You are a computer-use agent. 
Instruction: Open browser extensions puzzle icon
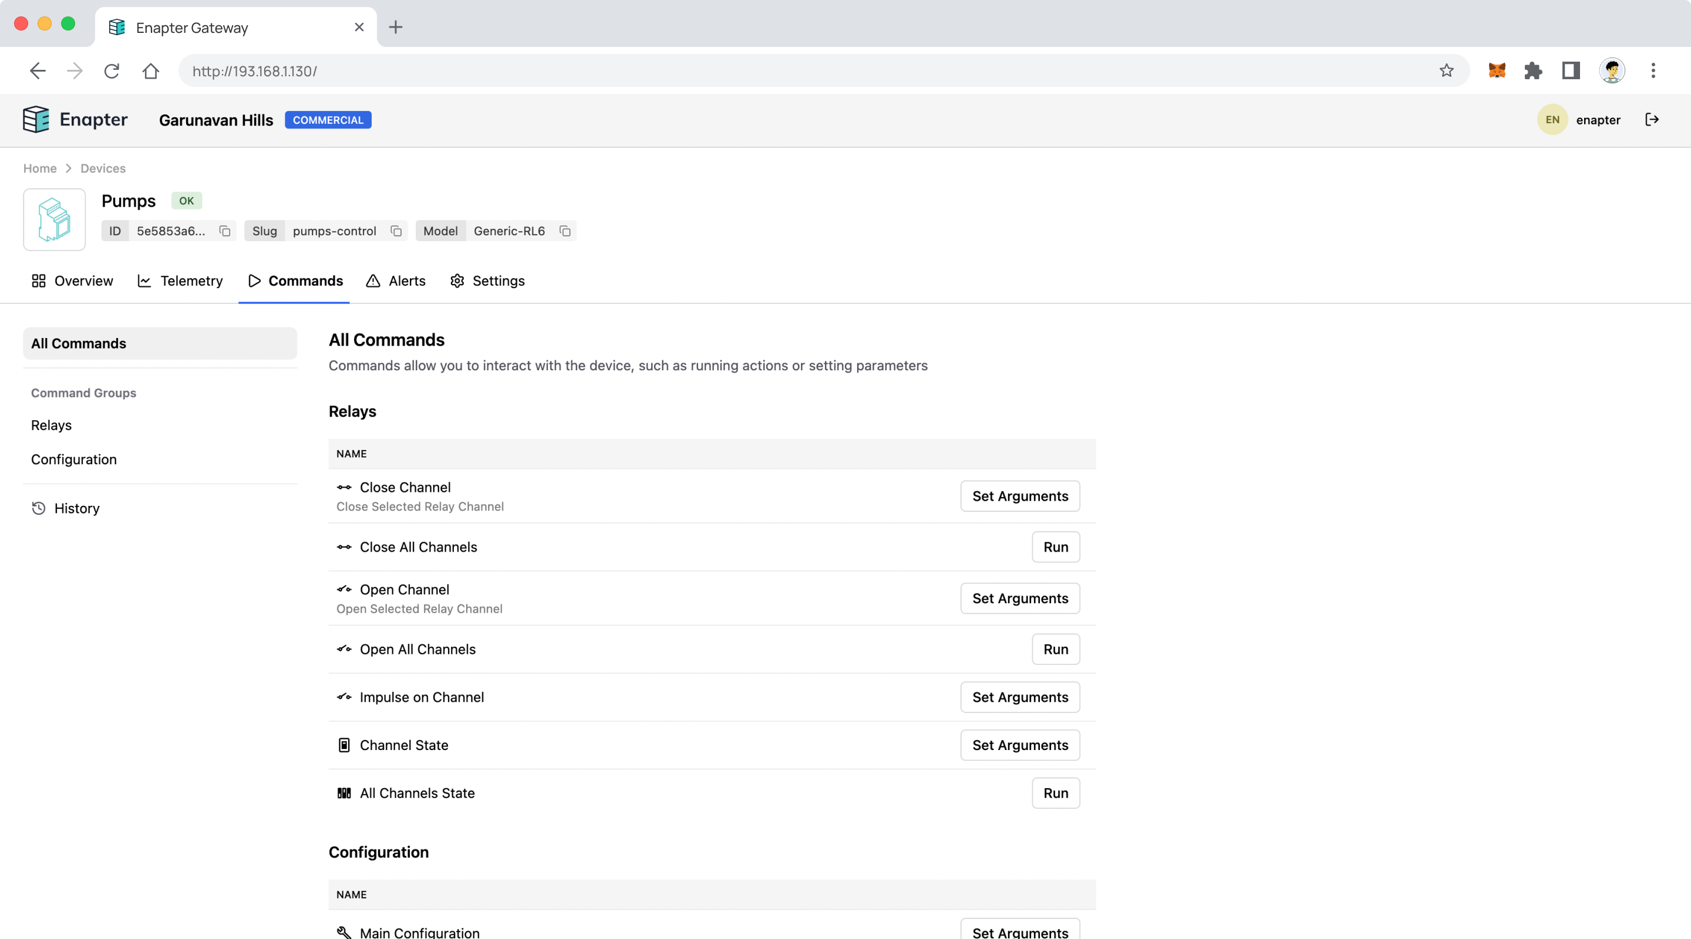tap(1533, 71)
